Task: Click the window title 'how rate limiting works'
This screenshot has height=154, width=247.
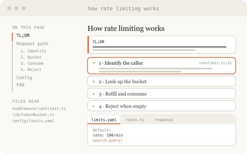Action: pyautogui.click(x=124, y=9)
